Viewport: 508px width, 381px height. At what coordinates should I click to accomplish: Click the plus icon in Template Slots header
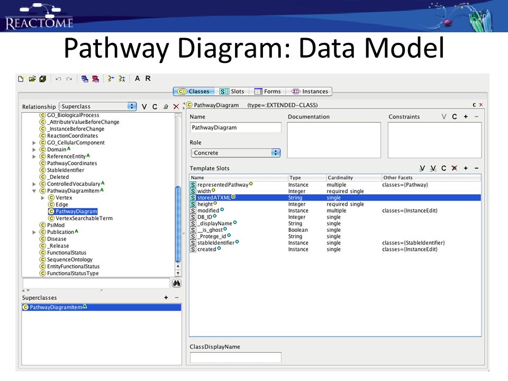[x=466, y=168]
